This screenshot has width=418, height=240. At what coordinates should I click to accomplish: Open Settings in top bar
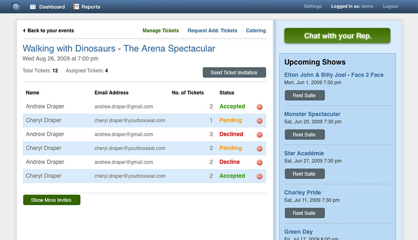pyautogui.click(x=313, y=6)
